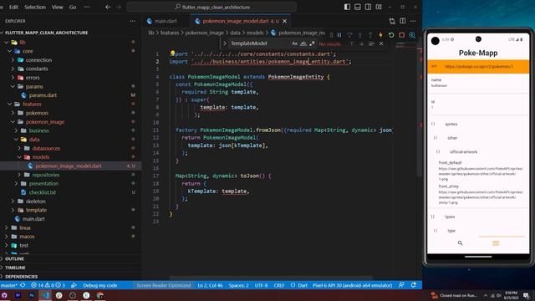The width and height of the screenshot is (535, 301).
Task: Toggle Find in Selection
Action: coord(371,43)
